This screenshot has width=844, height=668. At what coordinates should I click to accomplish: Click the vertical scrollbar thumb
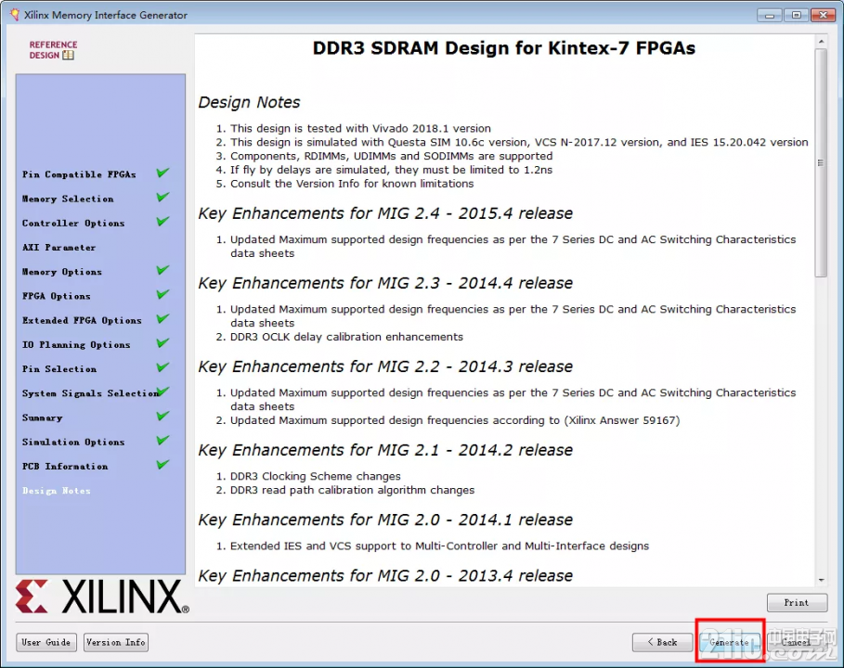click(x=821, y=162)
